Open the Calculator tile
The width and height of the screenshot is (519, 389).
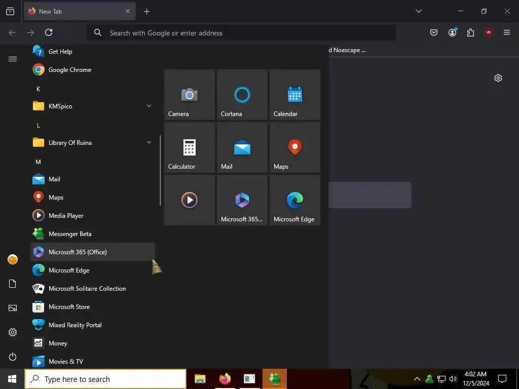point(190,147)
